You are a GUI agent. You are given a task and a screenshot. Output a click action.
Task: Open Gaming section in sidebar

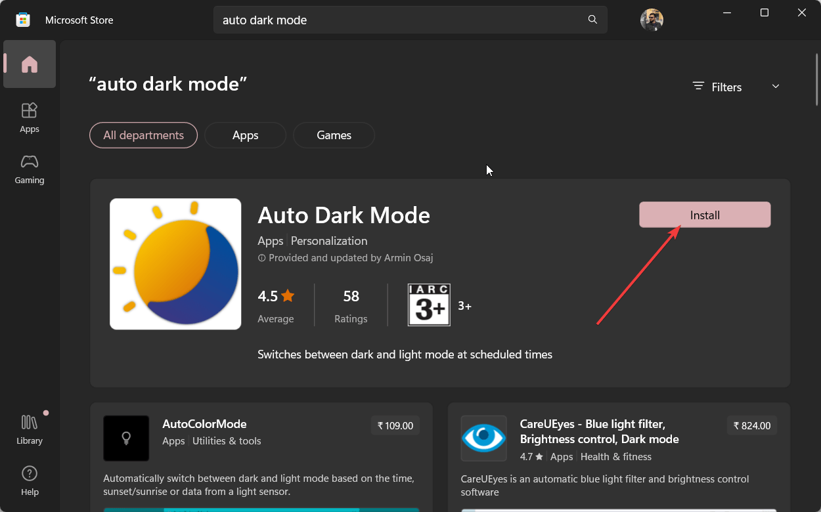coord(30,169)
